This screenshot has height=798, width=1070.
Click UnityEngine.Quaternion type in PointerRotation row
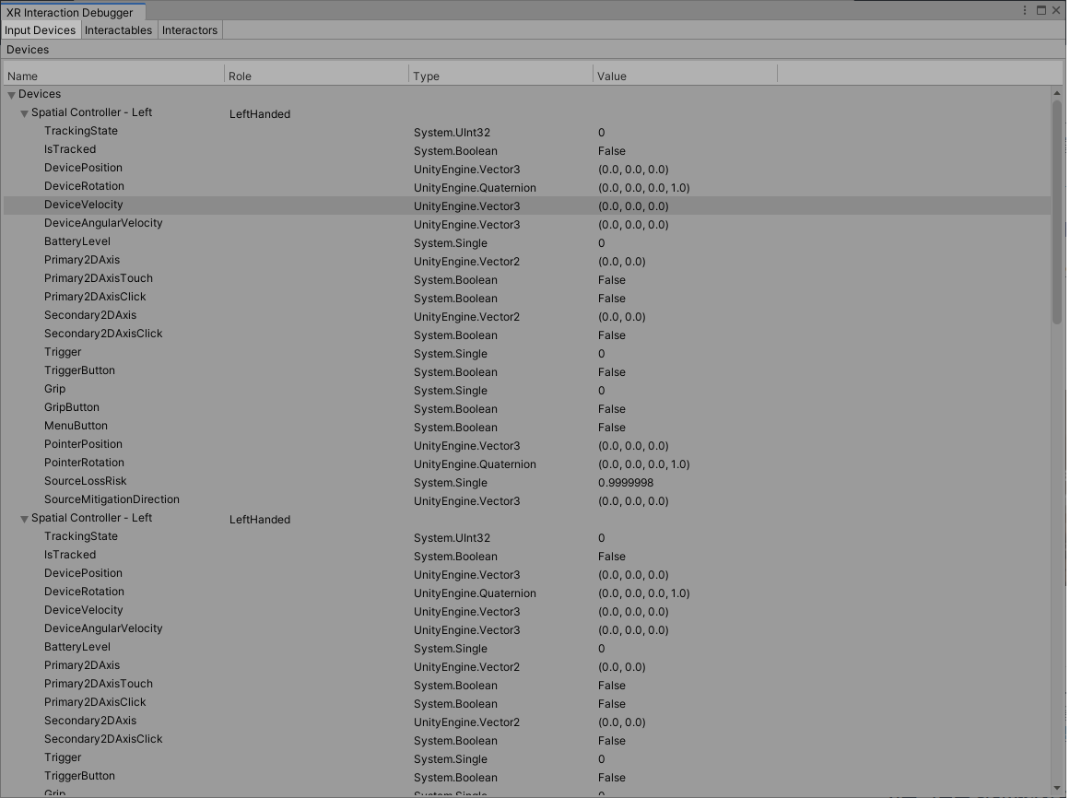coord(475,464)
